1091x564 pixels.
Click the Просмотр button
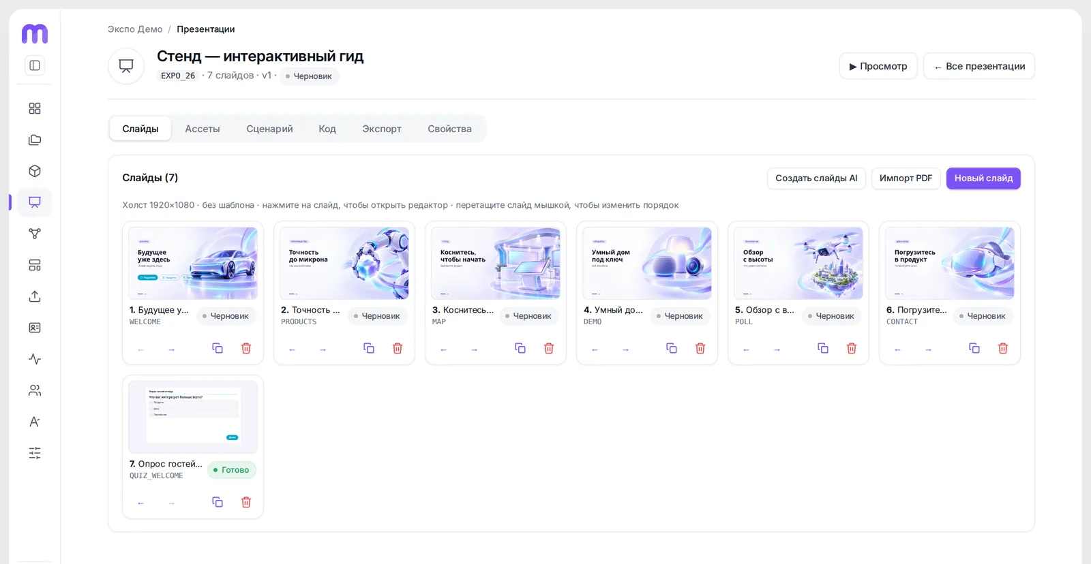coord(878,66)
